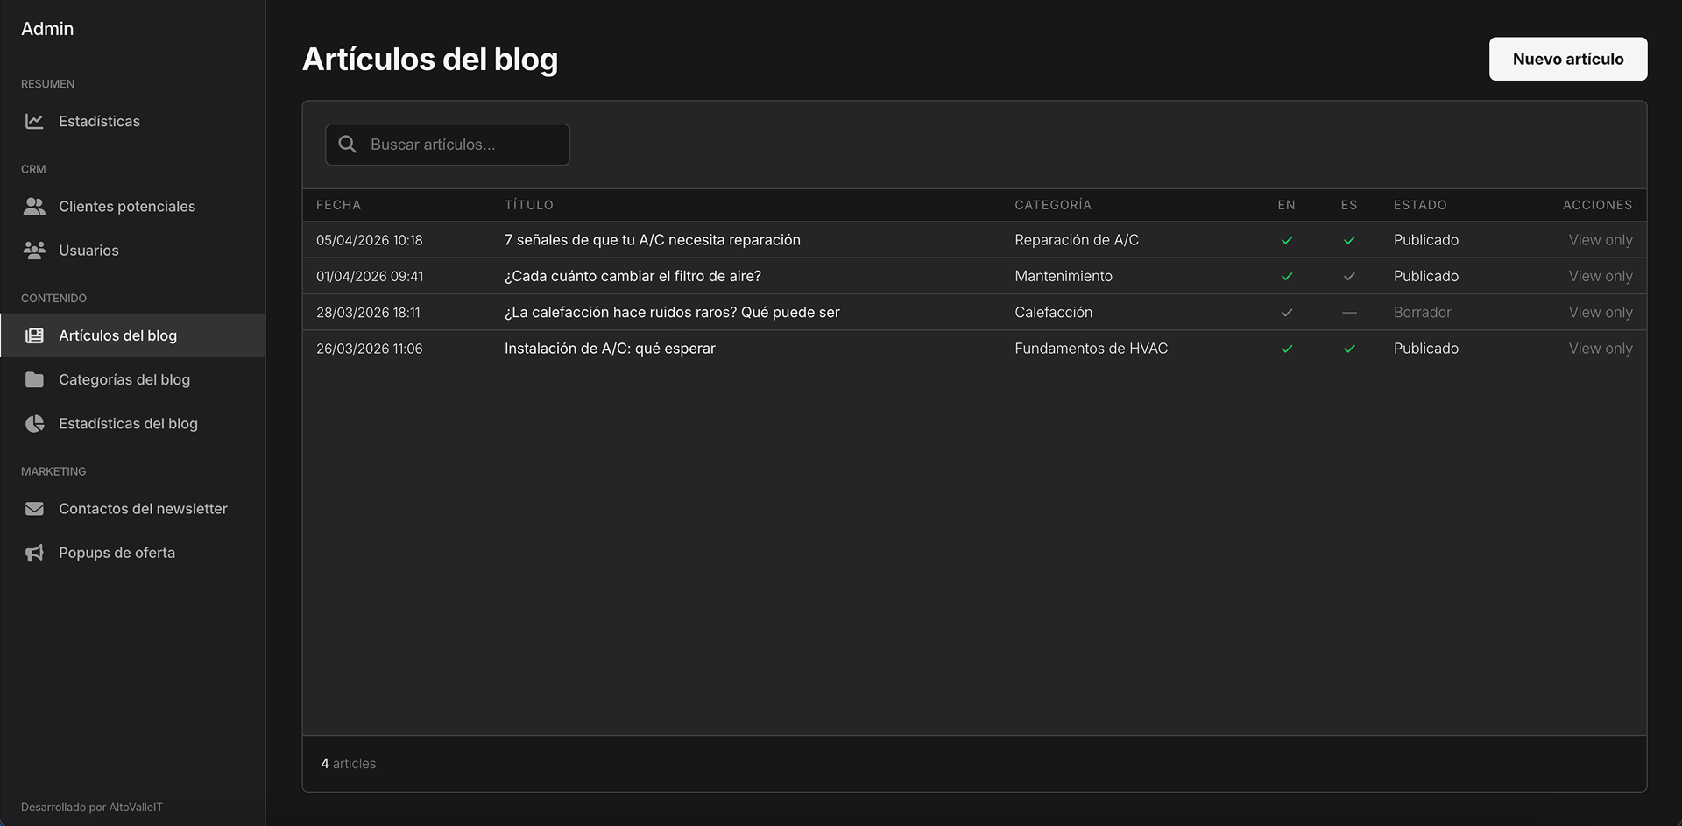Click the Popups de oferta megaphone icon

[34, 552]
